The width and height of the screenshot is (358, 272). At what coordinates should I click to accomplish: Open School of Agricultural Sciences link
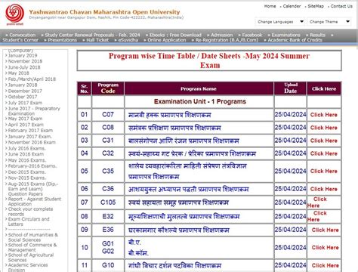(31, 258)
